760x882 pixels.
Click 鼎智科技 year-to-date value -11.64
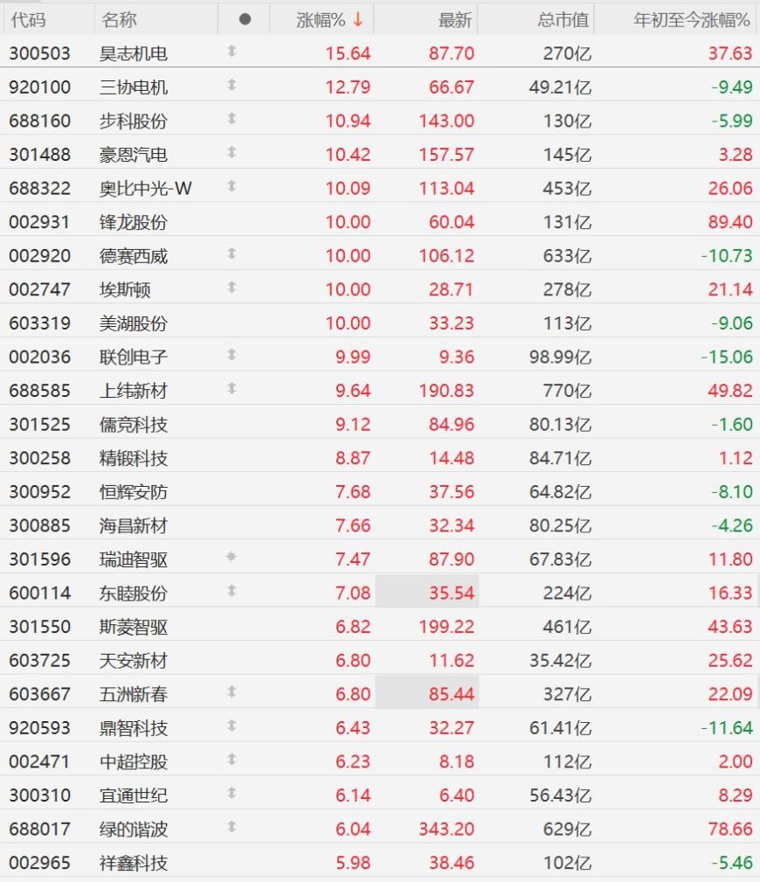click(726, 728)
